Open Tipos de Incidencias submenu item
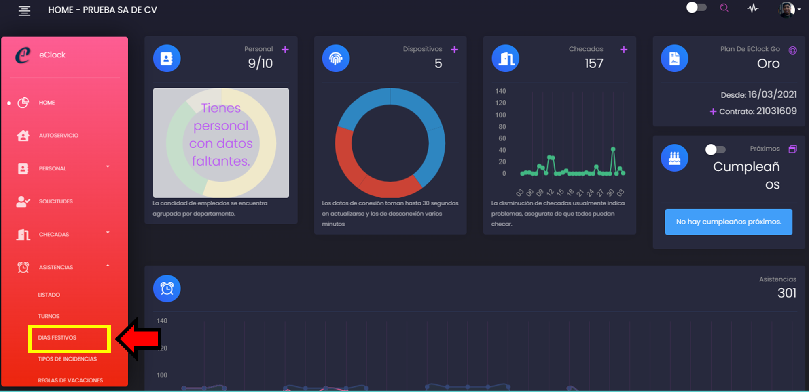 pyautogui.click(x=67, y=359)
